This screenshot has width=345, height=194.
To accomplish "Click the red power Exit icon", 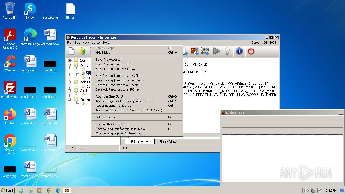I will coord(251,51).
